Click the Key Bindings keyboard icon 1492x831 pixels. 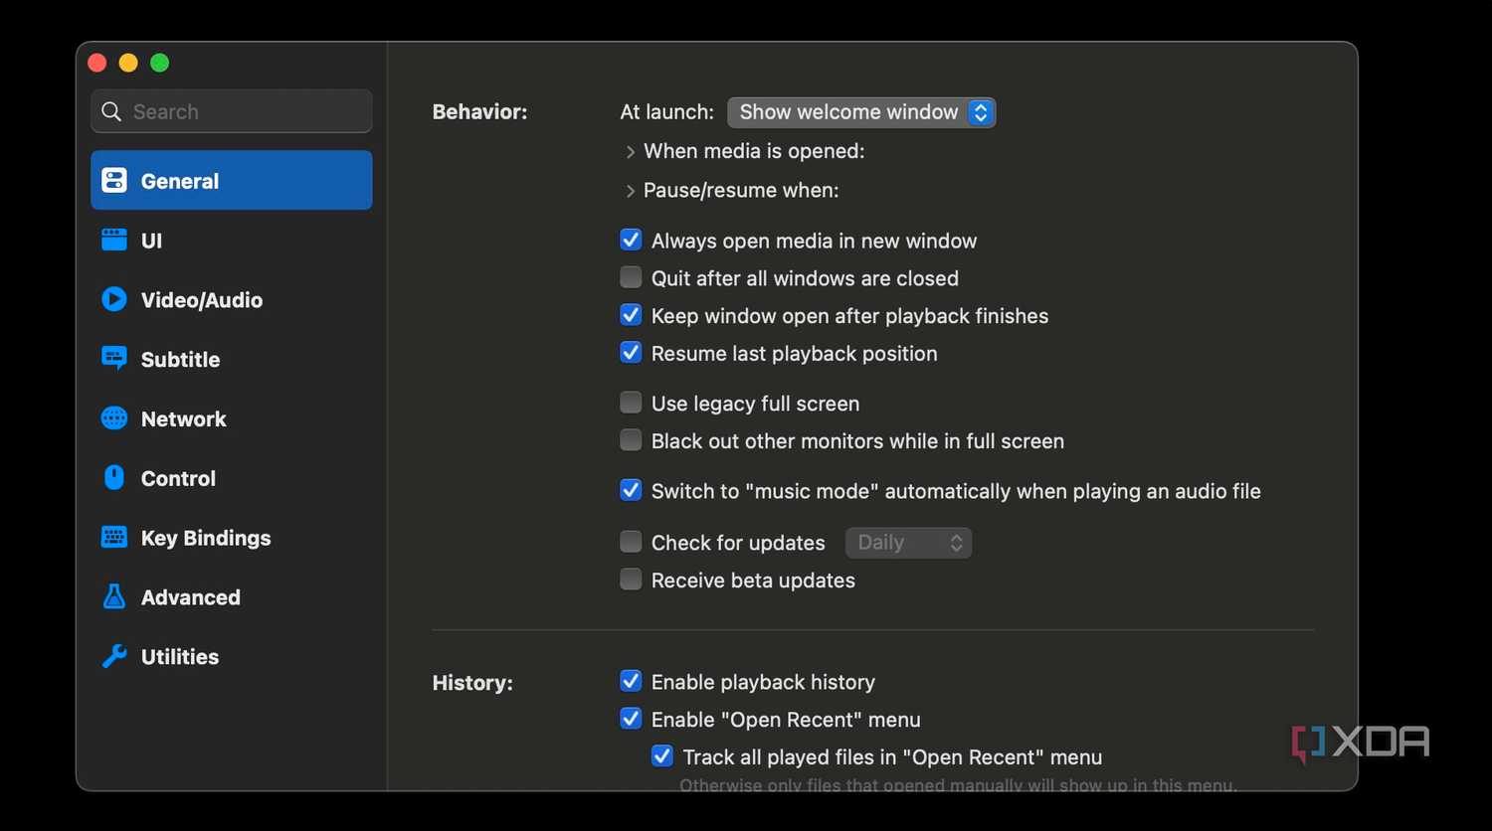click(114, 538)
